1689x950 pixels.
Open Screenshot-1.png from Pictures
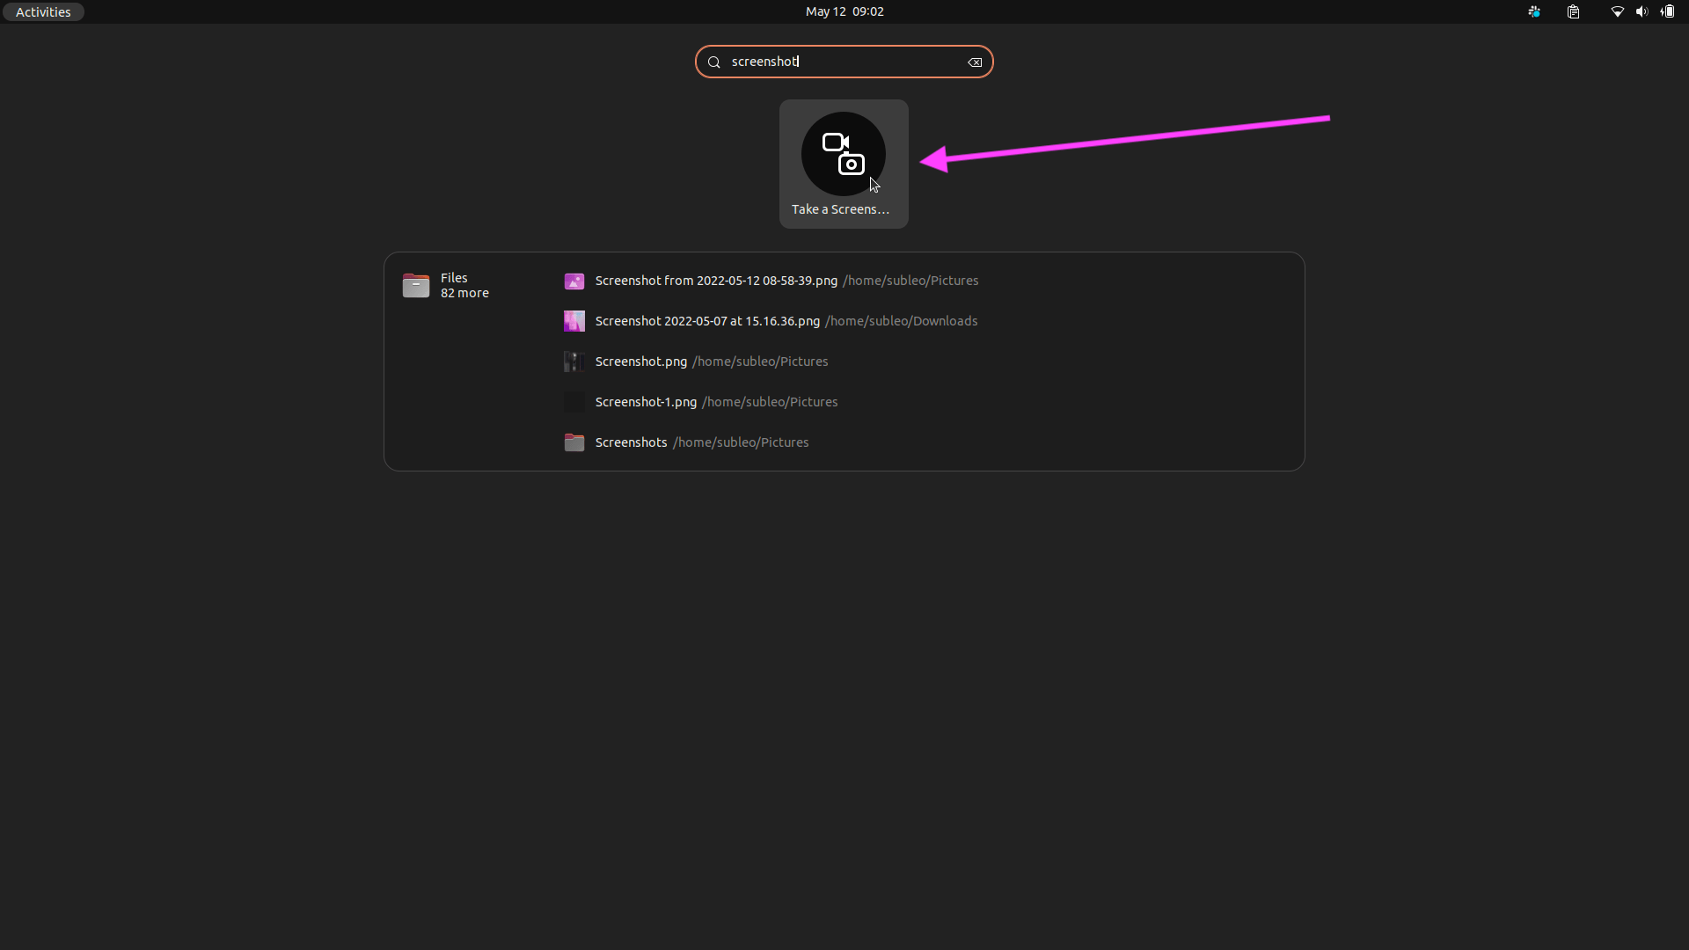(x=645, y=402)
